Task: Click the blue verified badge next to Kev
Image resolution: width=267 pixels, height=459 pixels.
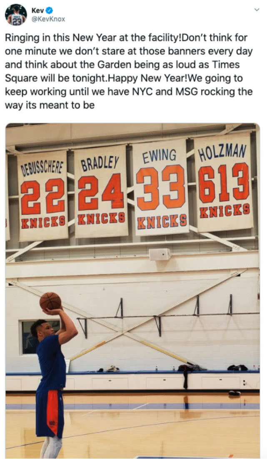Action: click(50, 10)
